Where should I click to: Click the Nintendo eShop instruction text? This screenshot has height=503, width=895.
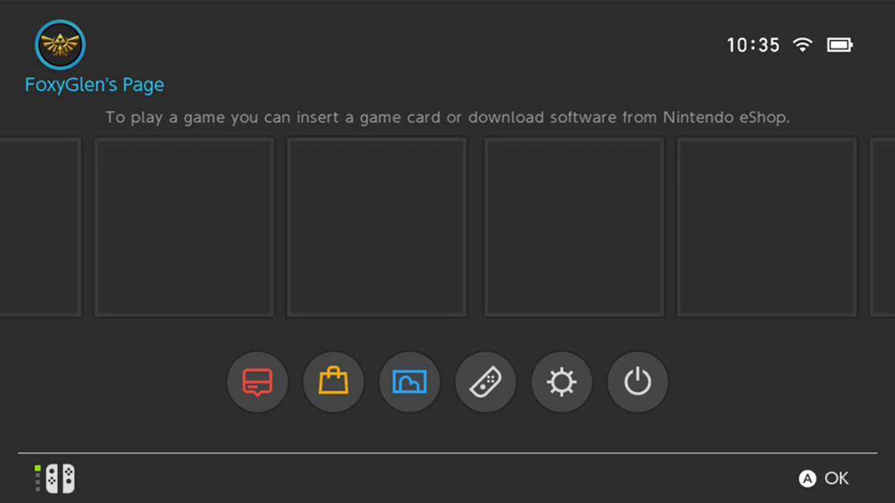point(447,118)
